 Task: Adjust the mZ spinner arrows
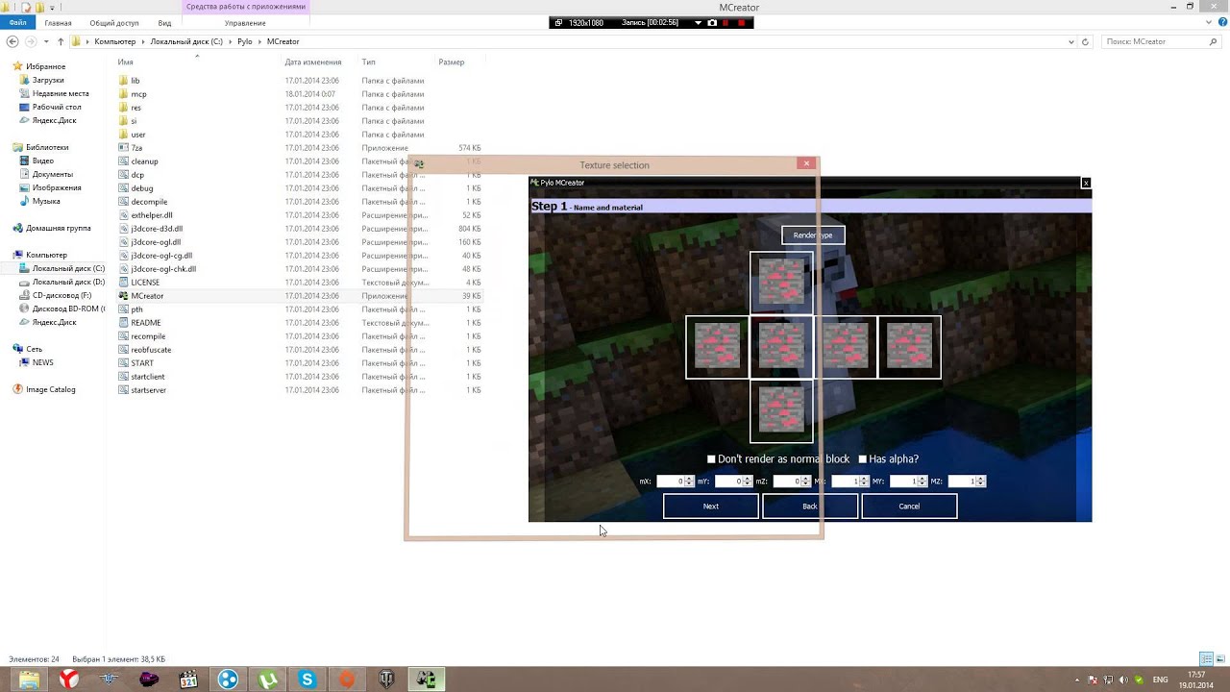805,482
